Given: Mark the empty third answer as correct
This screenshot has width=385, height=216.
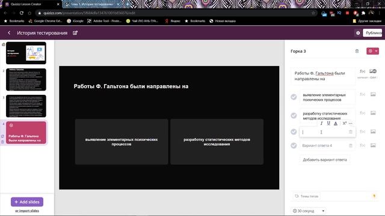Looking at the screenshot, I should 294,132.
